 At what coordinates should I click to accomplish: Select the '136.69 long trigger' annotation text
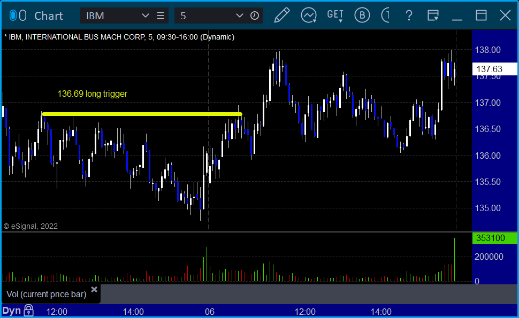(x=93, y=94)
